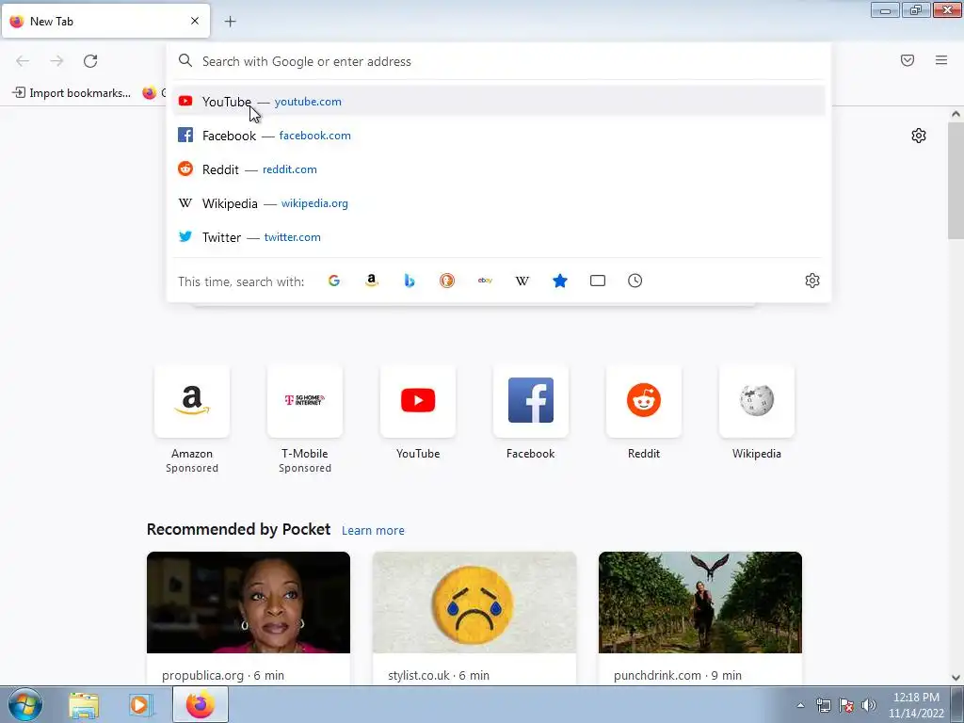Open Windows Explorer from taskbar
The image size is (964, 723).
(84, 705)
